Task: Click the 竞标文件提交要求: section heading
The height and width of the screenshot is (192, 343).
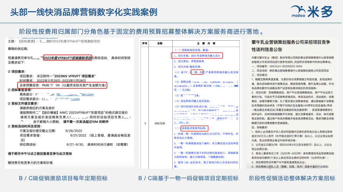Action: 23,103
